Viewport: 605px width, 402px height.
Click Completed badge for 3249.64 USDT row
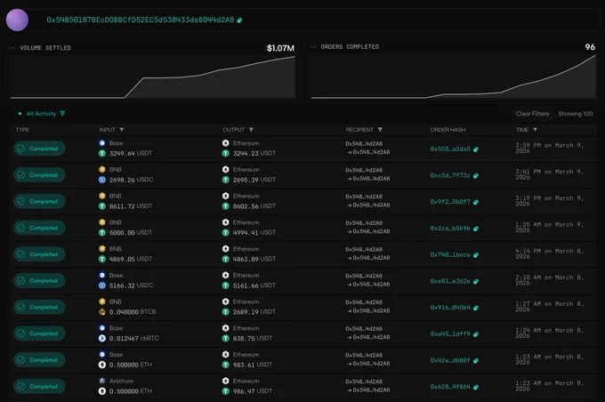click(39, 149)
